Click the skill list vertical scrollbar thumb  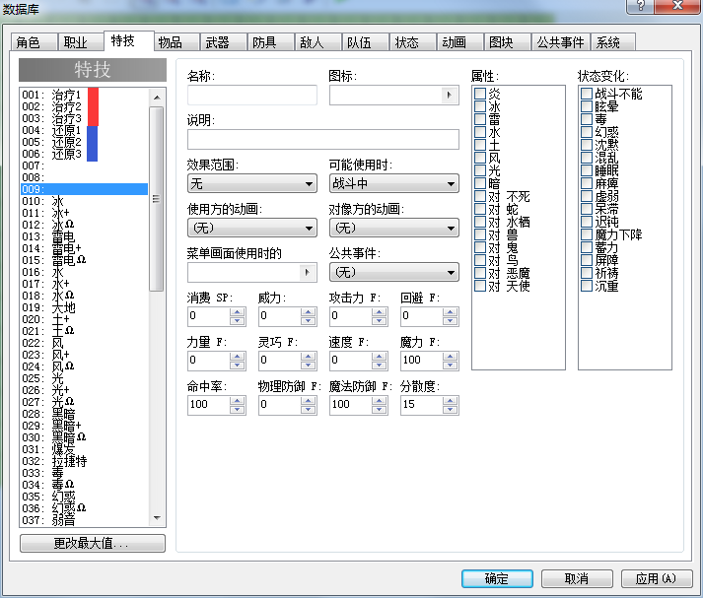point(157,199)
